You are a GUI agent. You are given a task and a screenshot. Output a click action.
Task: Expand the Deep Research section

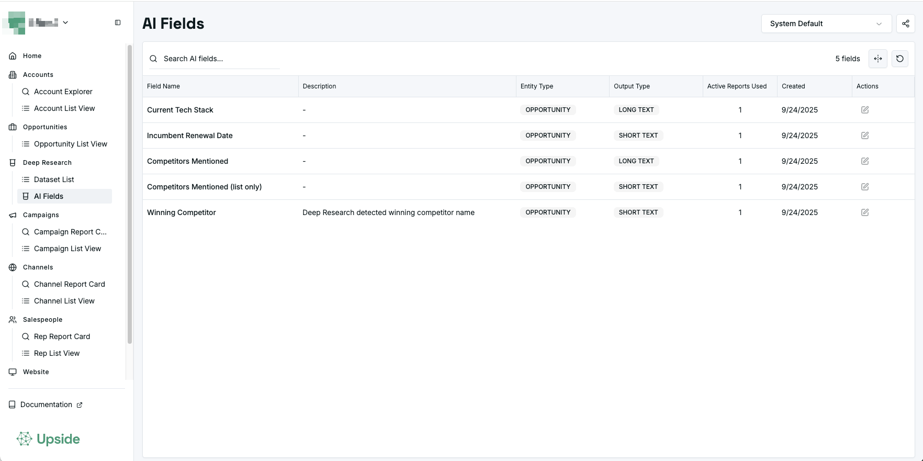point(47,163)
